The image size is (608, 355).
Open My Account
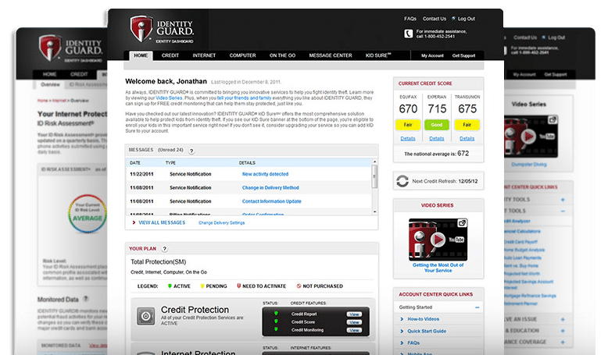tap(432, 55)
